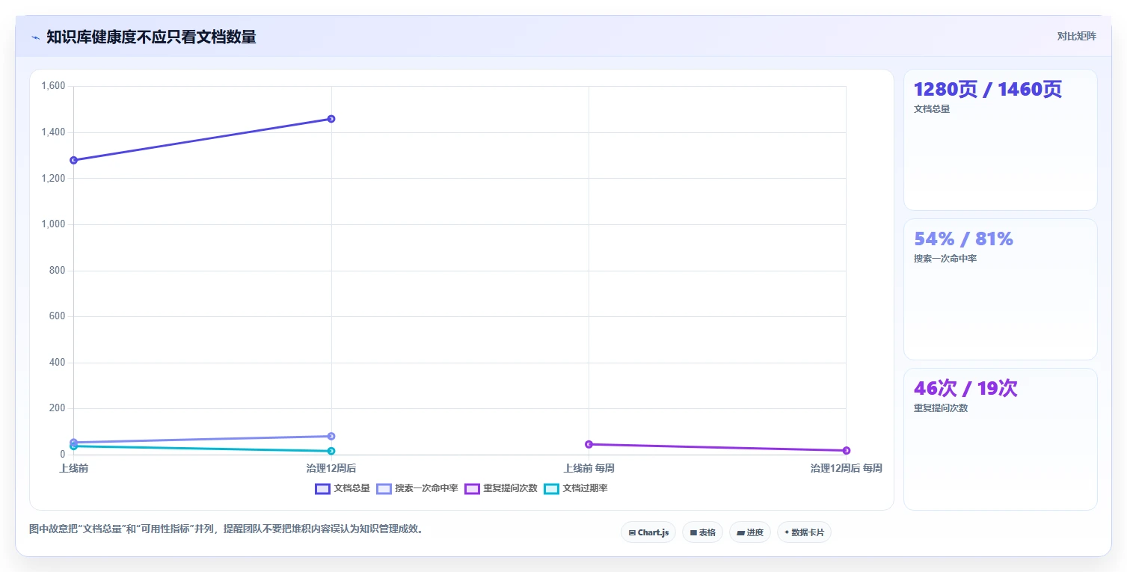1127x572 pixels.
Task: Click the 文档总量 card caption
Action: (x=932, y=109)
